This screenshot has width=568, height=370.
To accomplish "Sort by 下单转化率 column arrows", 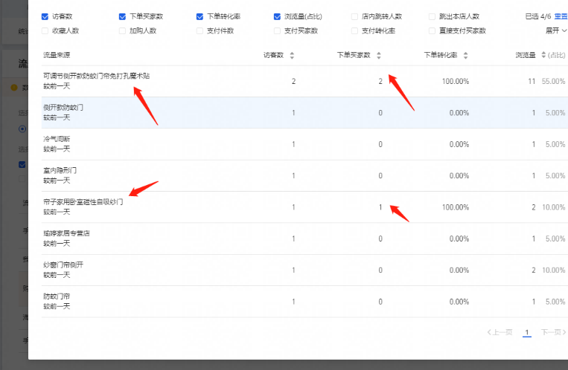I will [466, 55].
